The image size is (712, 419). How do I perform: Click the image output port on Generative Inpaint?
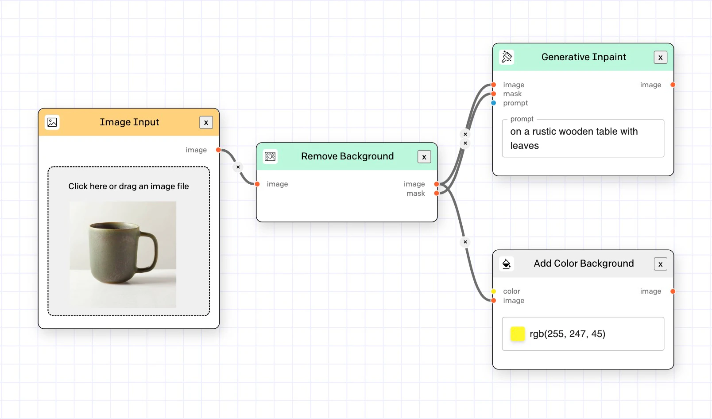click(x=672, y=84)
